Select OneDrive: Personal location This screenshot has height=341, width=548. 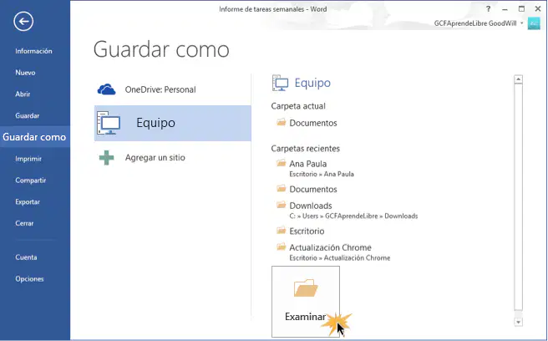(173, 89)
